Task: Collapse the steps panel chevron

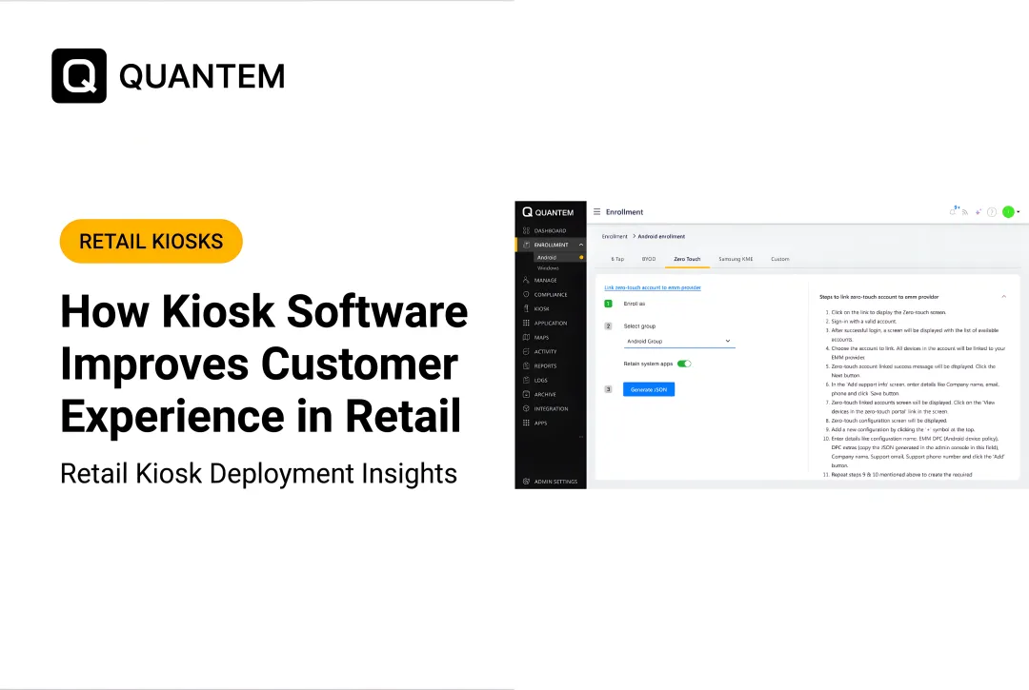Action: pyautogui.click(x=1003, y=297)
